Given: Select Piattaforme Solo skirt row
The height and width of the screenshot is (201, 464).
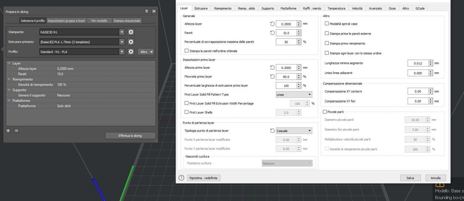Looking at the screenshot, I should tap(81, 106).
